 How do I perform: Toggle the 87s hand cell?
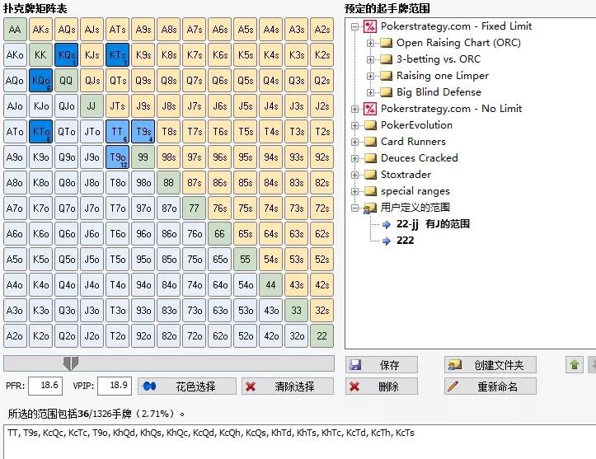click(x=194, y=182)
